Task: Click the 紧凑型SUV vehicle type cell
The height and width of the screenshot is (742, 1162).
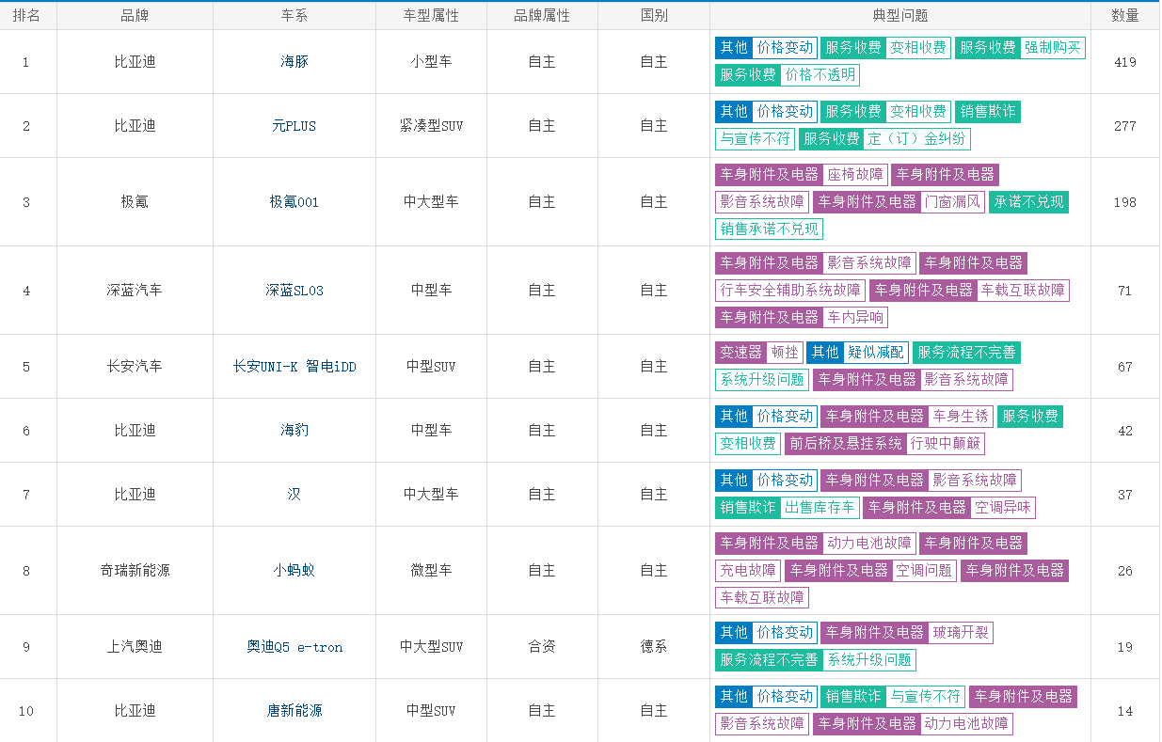Action: tap(431, 126)
